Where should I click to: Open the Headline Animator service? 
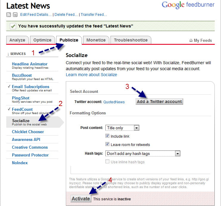pos(29,64)
